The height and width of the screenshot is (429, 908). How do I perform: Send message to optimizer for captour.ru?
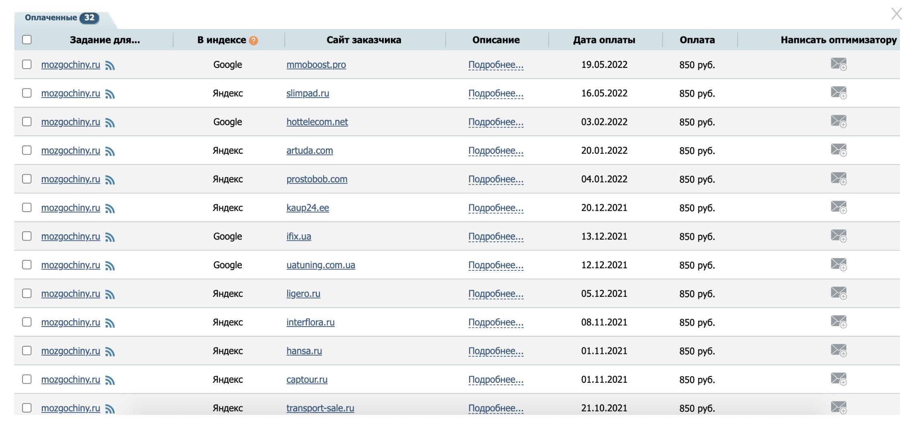click(838, 379)
